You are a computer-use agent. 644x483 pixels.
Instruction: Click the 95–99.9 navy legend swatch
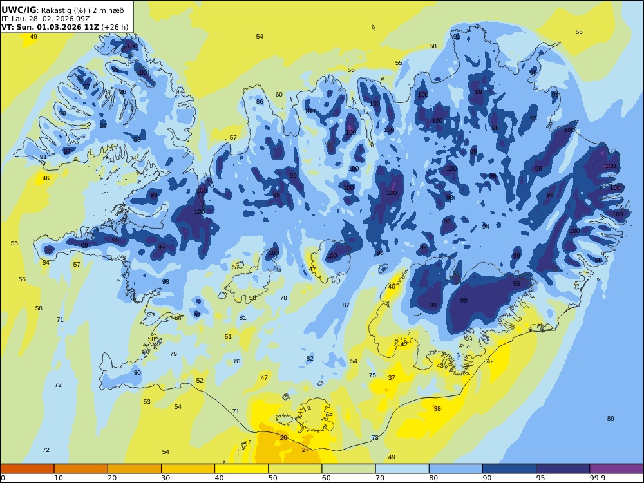point(563,469)
